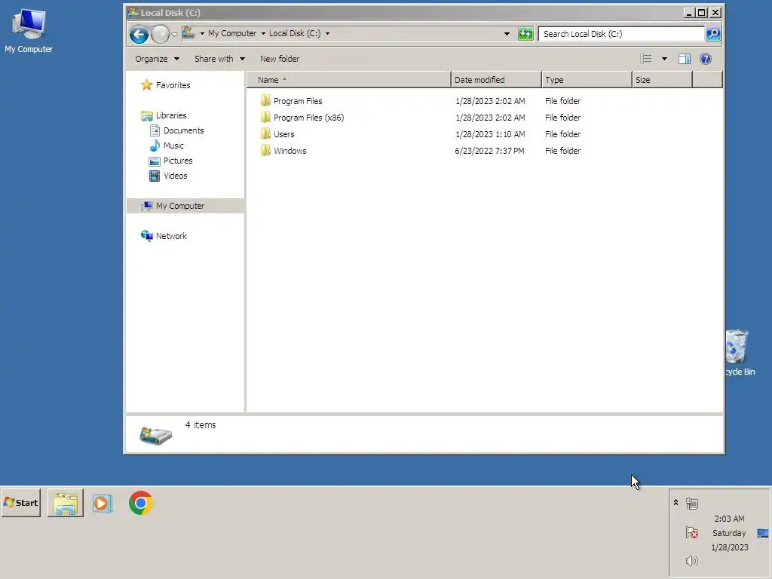Click the computer icon in address bar

(x=188, y=33)
